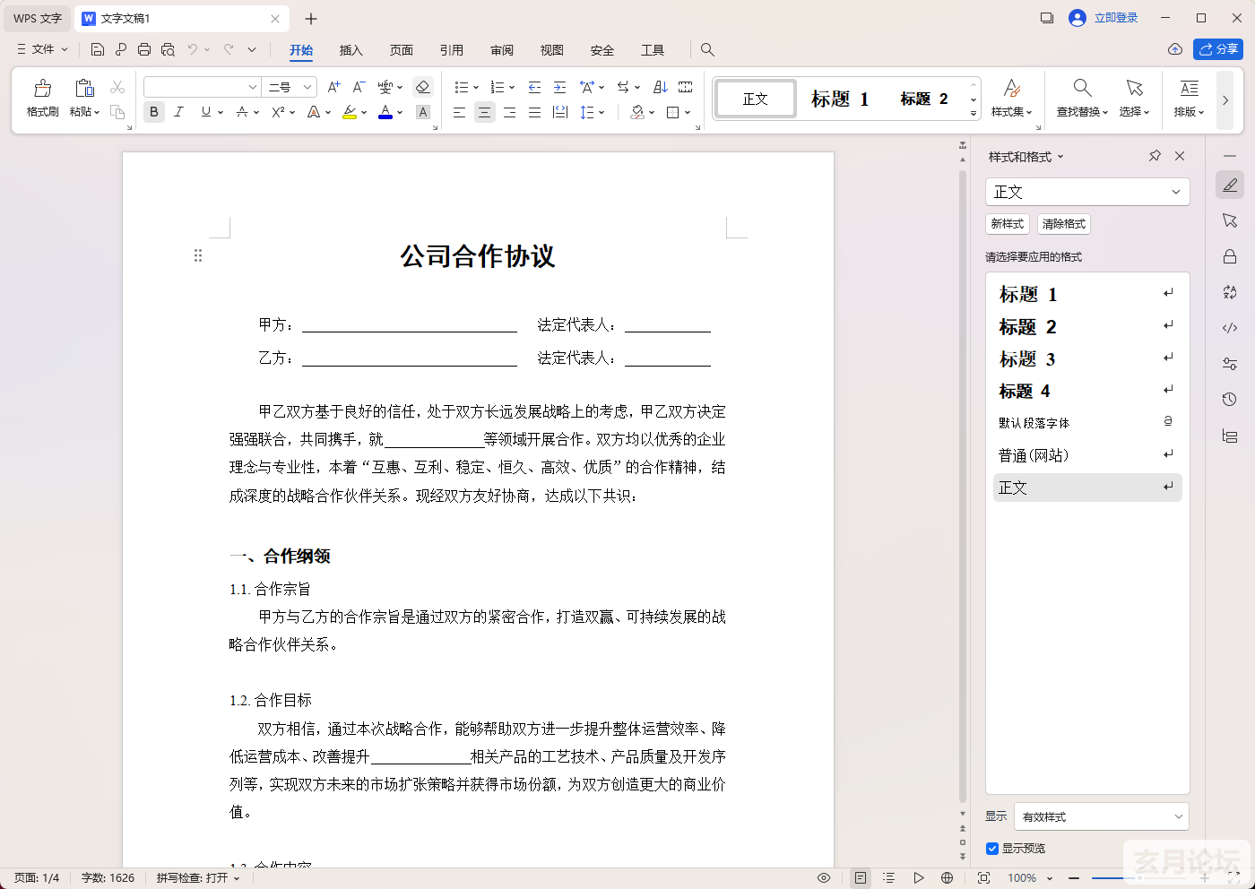The width and height of the screenshot is (1255, 889).
Task: Expand the styles gallery more arrow
Action: (974, 114)
